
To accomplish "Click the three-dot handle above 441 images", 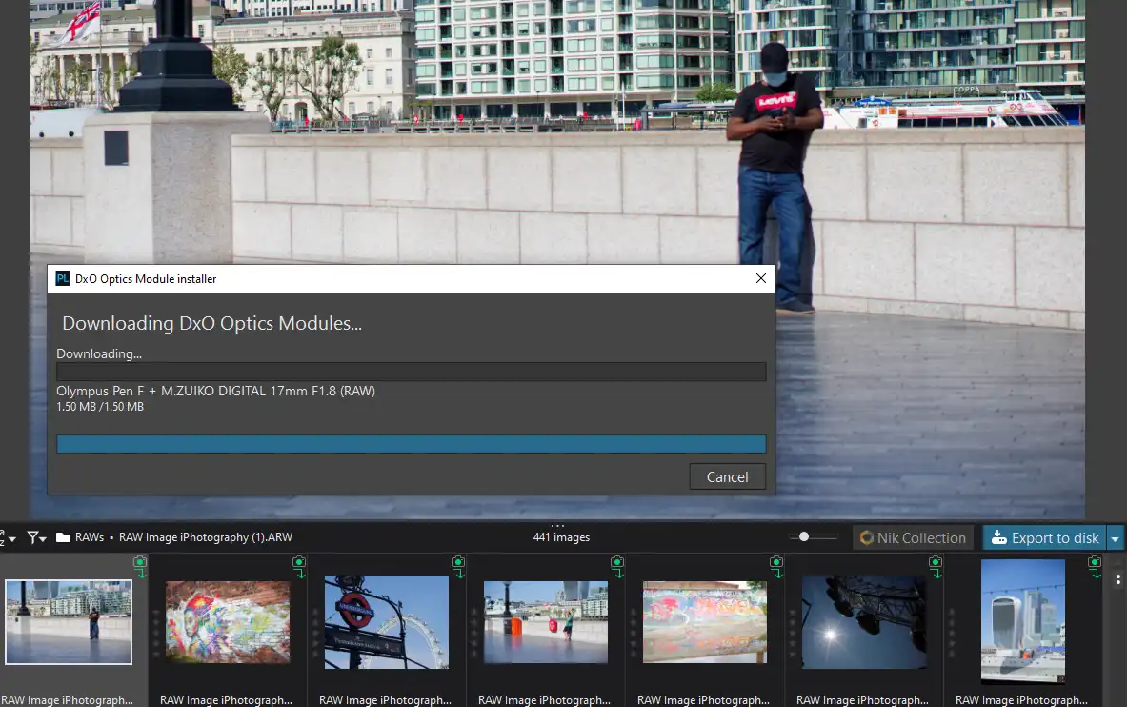I will click(x=557, y=526).
